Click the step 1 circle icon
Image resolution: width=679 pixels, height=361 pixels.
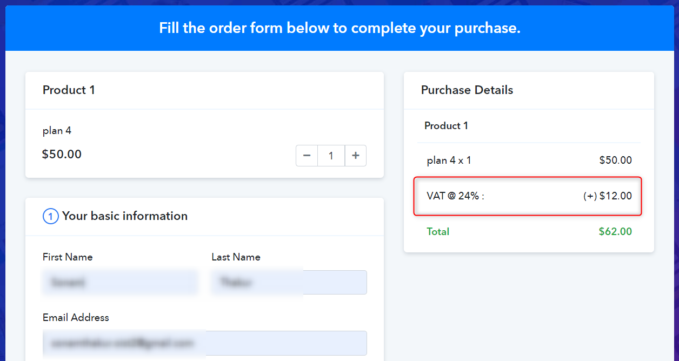coord(50,217)
